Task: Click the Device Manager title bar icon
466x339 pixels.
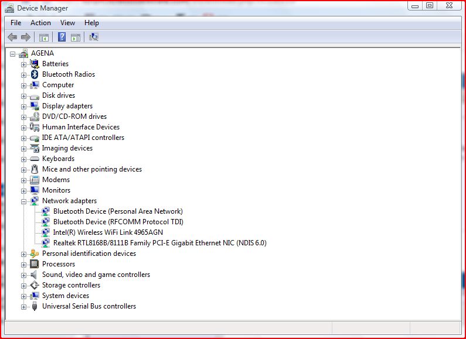Action: coord(9,8)
